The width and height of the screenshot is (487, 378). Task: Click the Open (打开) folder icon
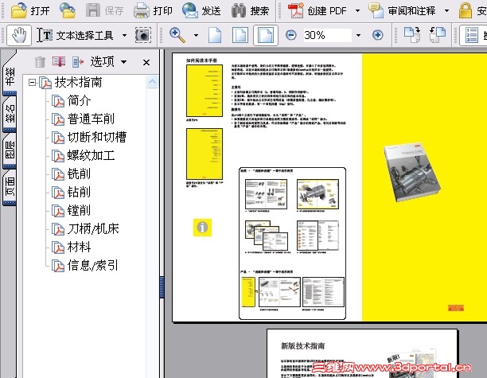point(19,10)
